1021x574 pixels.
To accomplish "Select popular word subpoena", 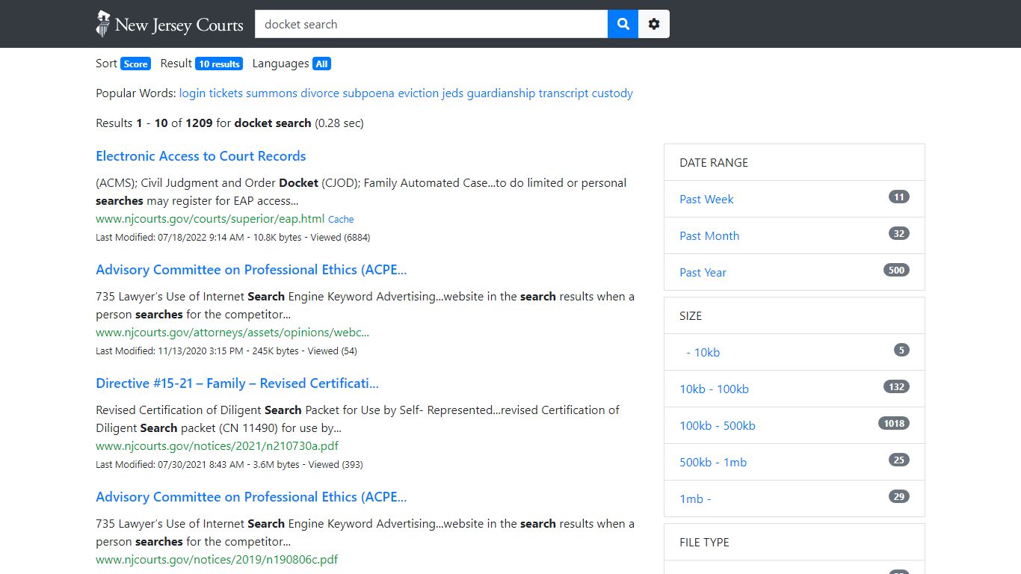I will (x=368, y=93).
